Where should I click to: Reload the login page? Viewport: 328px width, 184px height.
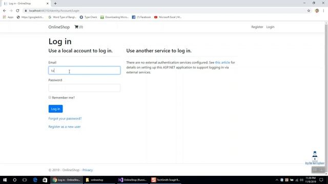(x=17, y=11)
